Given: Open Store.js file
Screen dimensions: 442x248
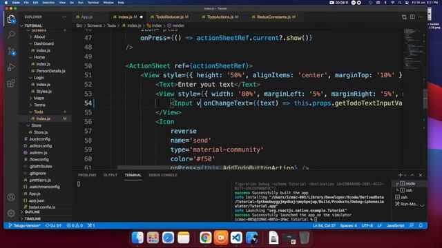Looking at the screenshot, I should point(41,132).
